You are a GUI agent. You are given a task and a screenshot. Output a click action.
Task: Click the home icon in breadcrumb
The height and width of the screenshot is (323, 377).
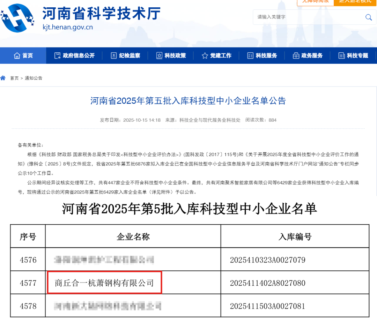(3, 78)
